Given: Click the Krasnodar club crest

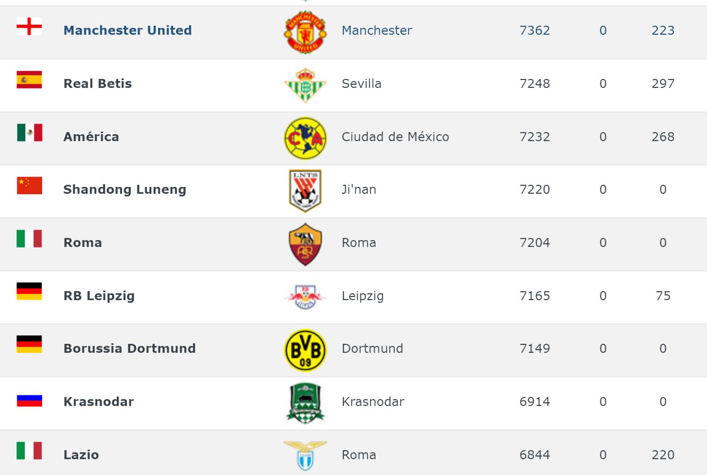Looking at the screenshot, I should pos(305,403).
